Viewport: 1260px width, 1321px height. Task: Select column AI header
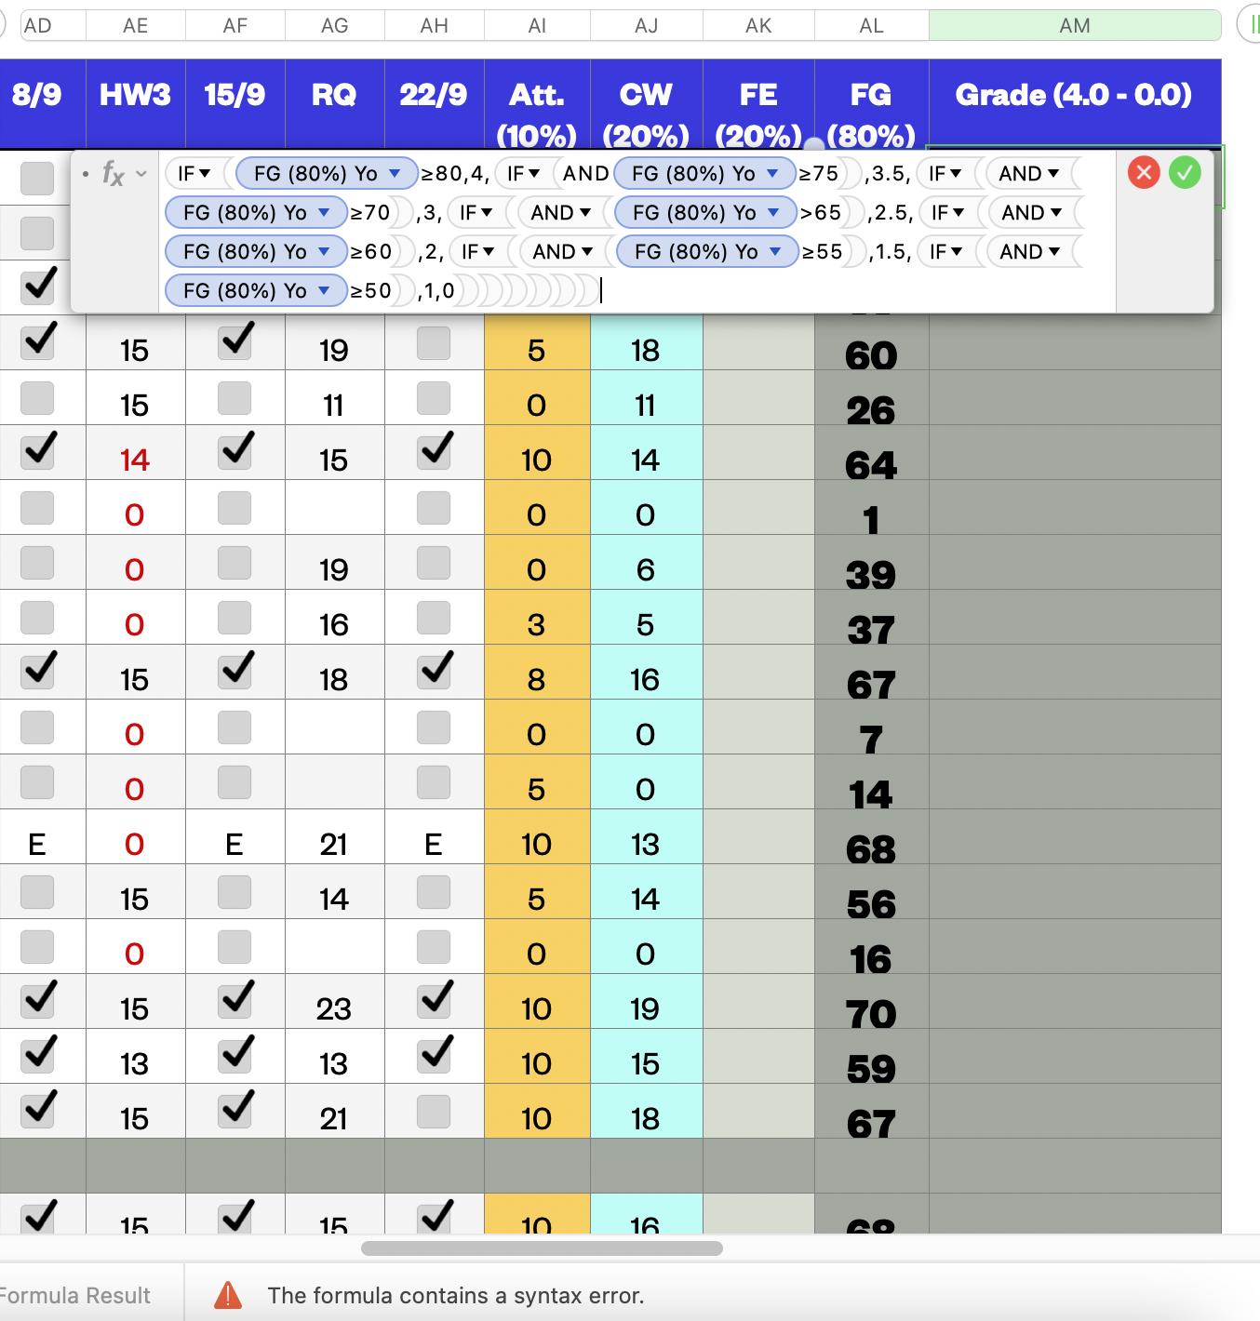[537, 26]
